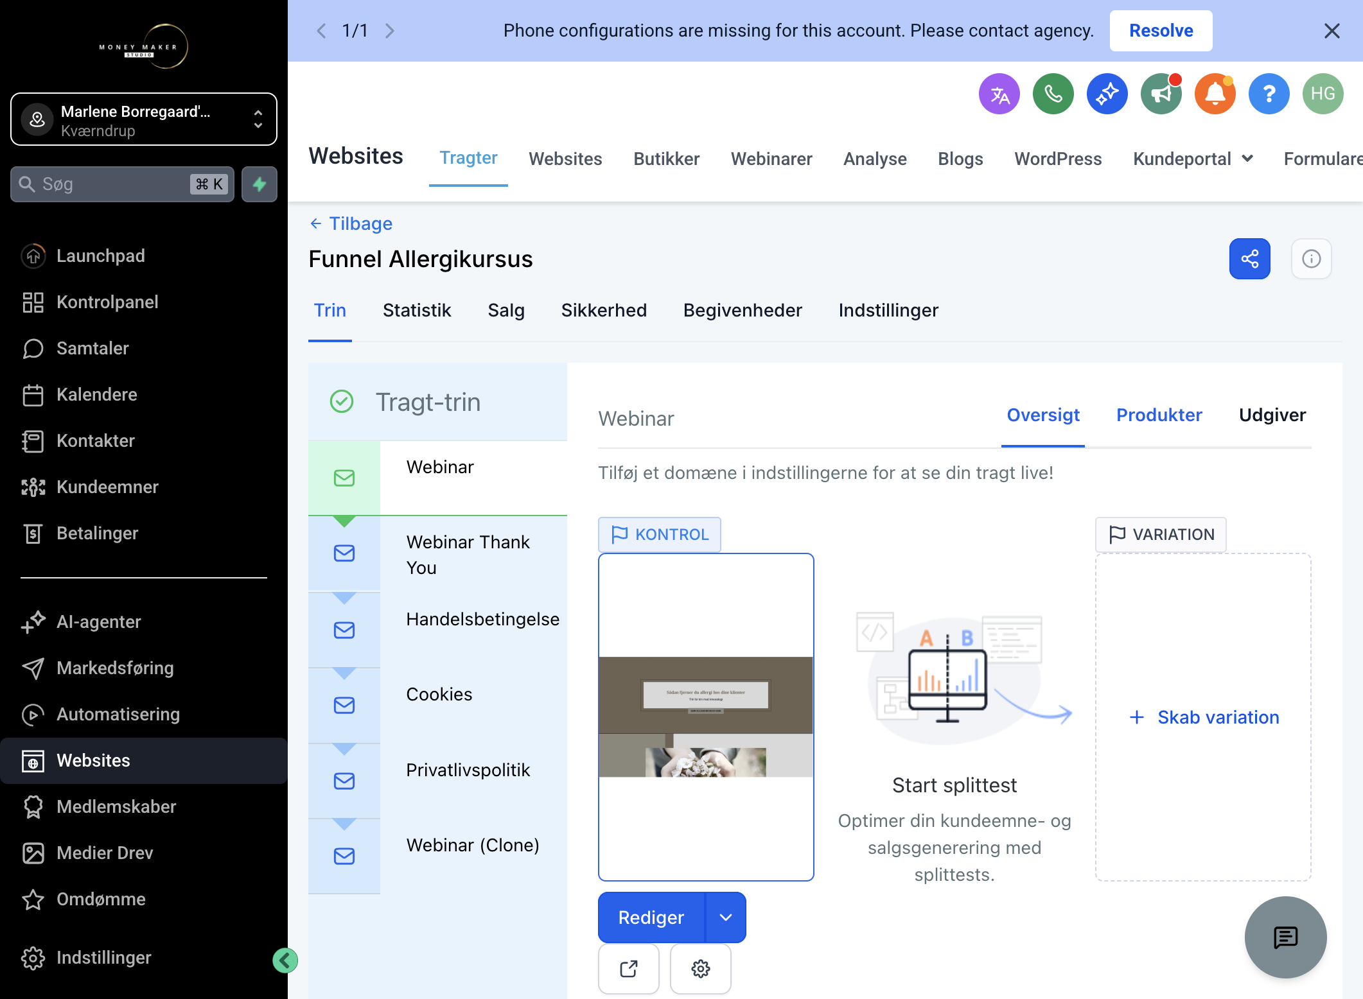
Task: Open the Rediger button dropdown arrow
Action: pos(726,917)
